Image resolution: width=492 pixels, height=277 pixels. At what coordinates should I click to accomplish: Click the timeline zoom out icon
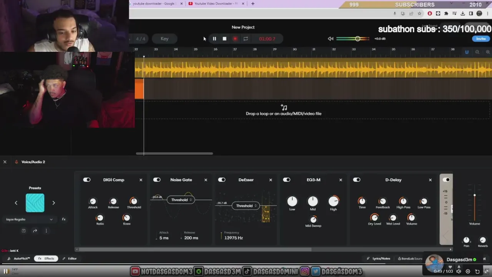pyautogui.click(x=477, y=52)
